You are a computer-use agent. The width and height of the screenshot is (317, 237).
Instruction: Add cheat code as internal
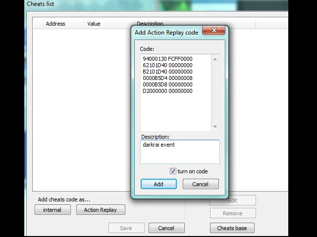click(53, 210)
